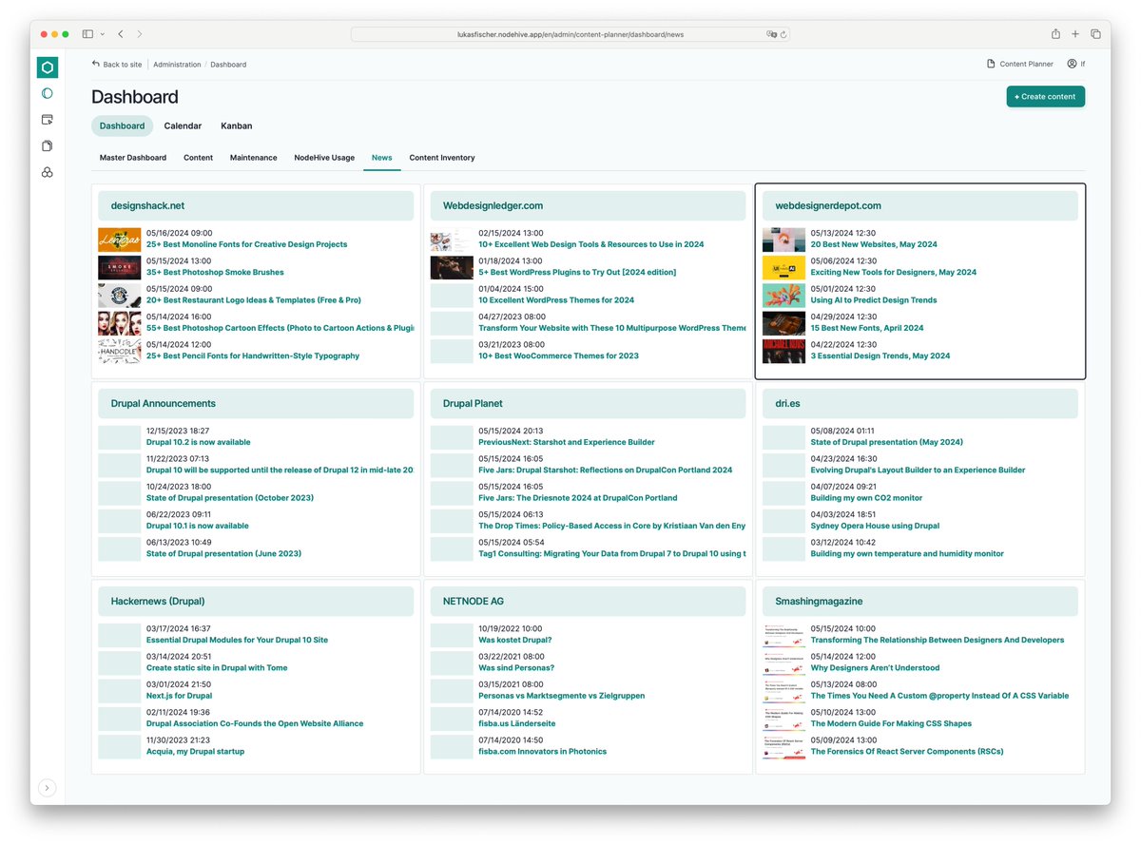Expand the left sidebar with the arrow button
This screenshot has width=1141, height=845.
(x=48, y=787)
